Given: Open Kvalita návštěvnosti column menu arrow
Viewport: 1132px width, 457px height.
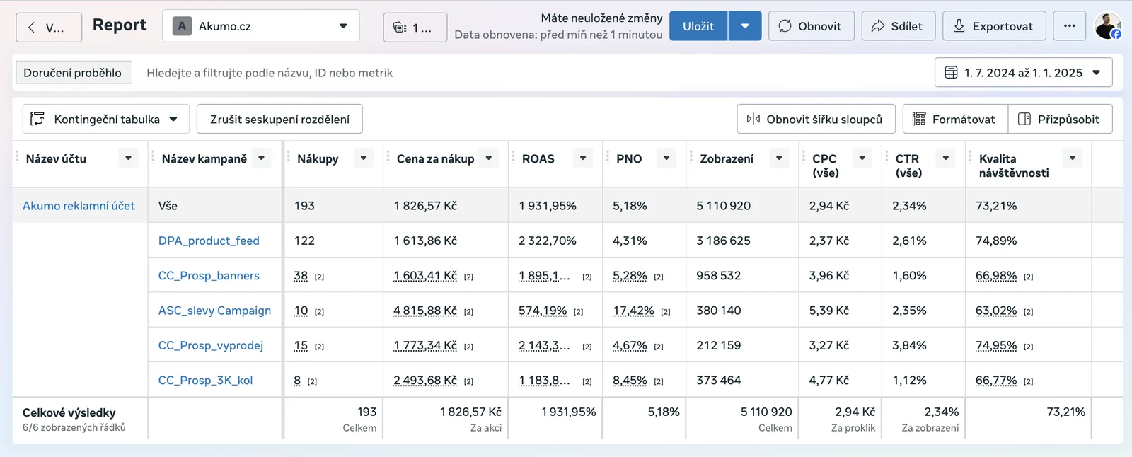Looking at the screenshot, I should point(1073,158).
